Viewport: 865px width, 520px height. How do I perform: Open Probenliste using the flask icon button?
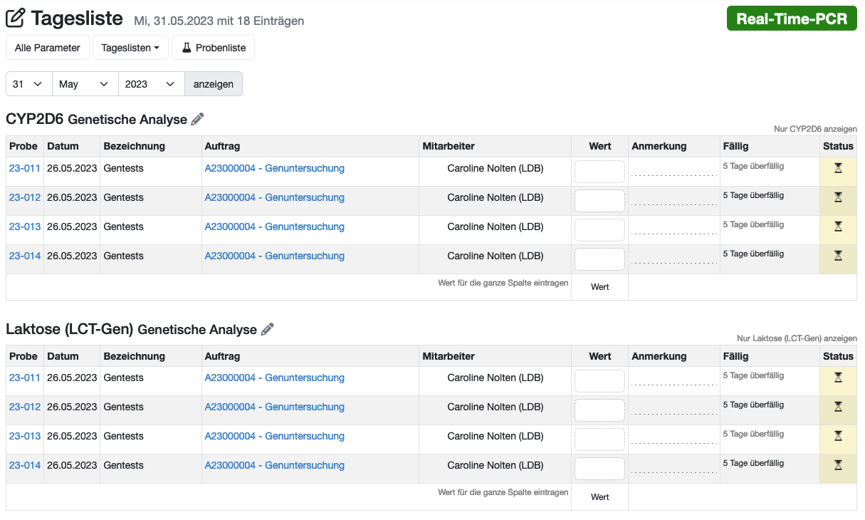point(213,48)
